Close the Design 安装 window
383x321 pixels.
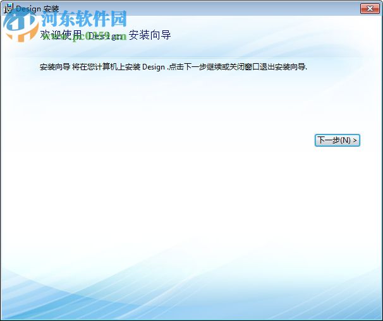(370, 9)
